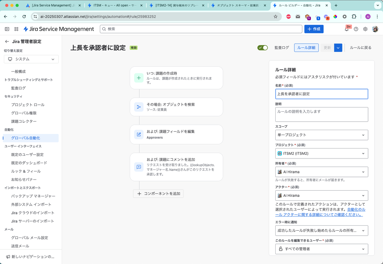
Task: Click the branch icon on オブジェクトを検索
Action: click(138, 107)
